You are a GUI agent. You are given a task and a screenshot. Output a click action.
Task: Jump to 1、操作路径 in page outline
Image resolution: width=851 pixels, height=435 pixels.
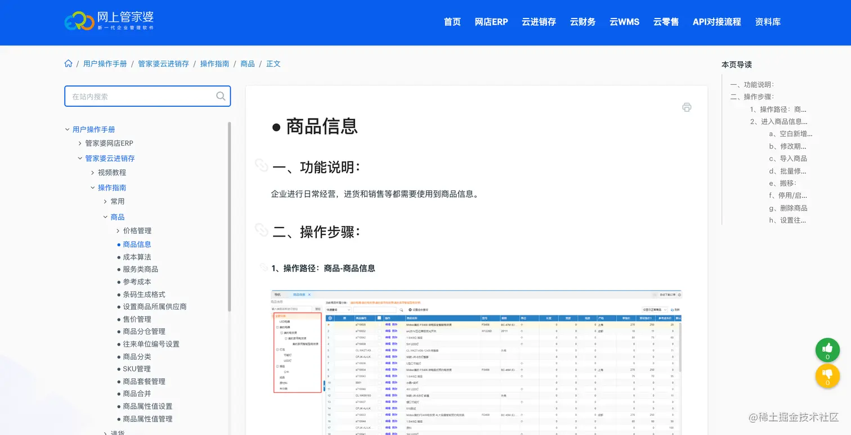click(x=778, y=110)
